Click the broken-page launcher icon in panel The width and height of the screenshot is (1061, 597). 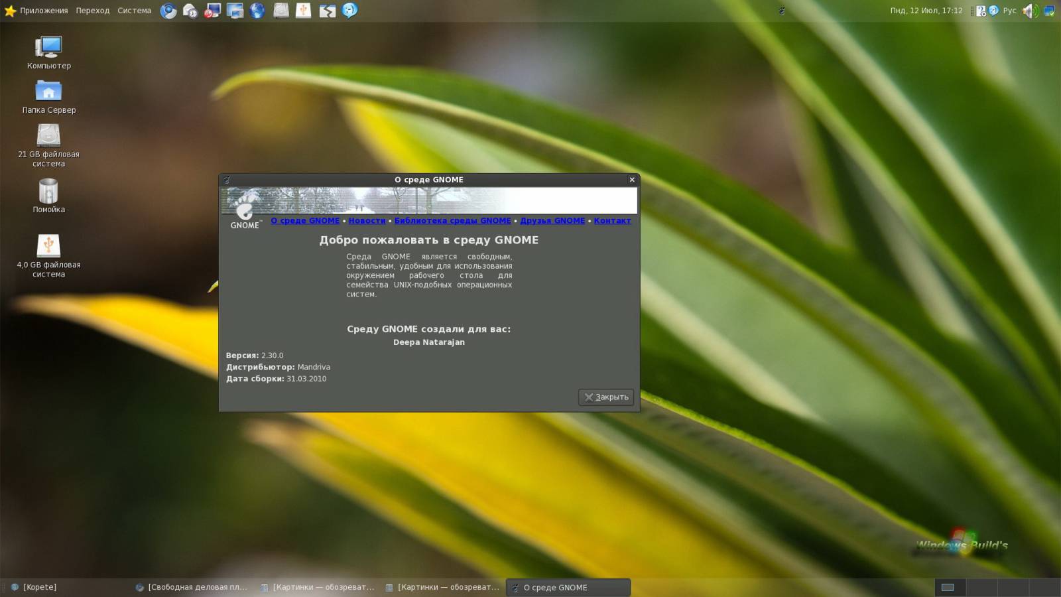327,11
